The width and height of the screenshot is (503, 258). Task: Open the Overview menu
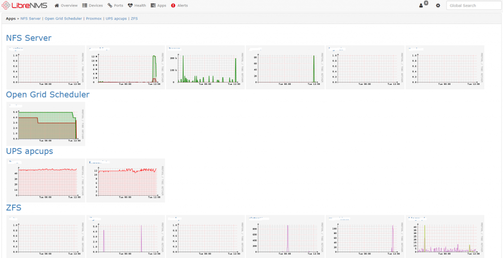[x=66, y=5]
